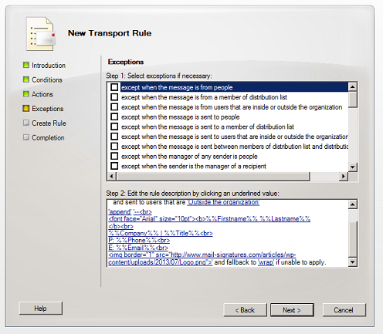Check 'sender is the manager of a recipient' exception
The image size is (383, 334).
click(114, 166)
